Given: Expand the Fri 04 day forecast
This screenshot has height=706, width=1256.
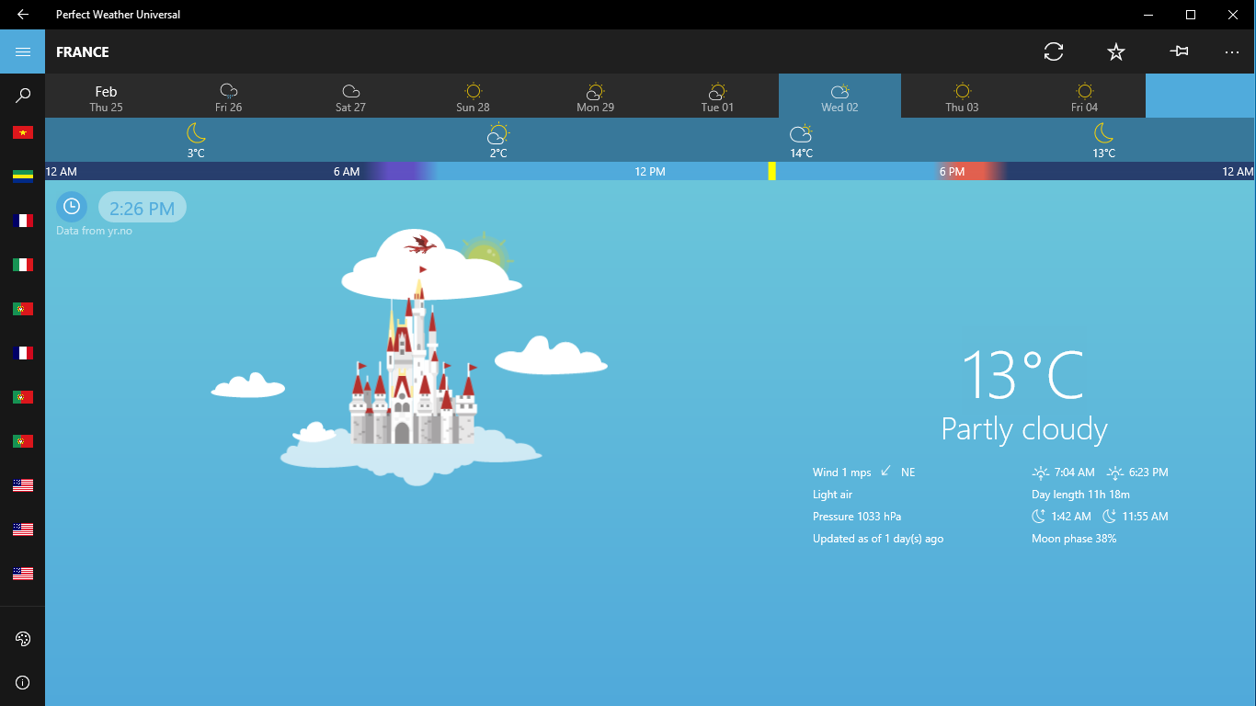Looking at the screenshot, I should 1084,96.
